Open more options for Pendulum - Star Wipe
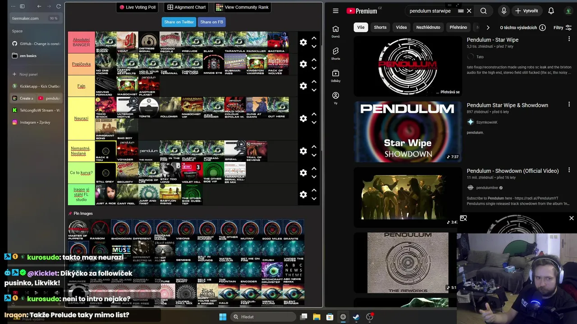The image size is (577, 324). pos(569,40)
